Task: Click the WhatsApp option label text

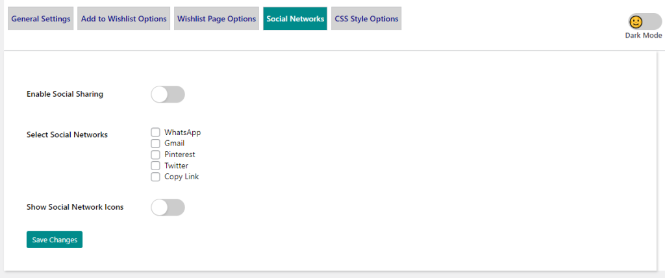Action: 182,133
